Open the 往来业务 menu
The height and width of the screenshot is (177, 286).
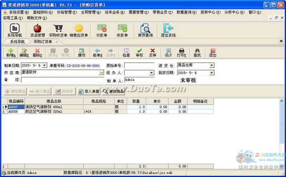click(x=115, y=12)
